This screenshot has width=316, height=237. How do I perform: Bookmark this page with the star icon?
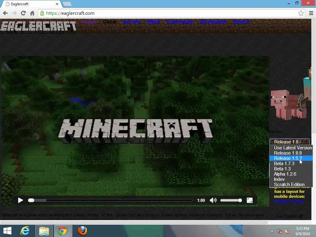pos(301,13)
